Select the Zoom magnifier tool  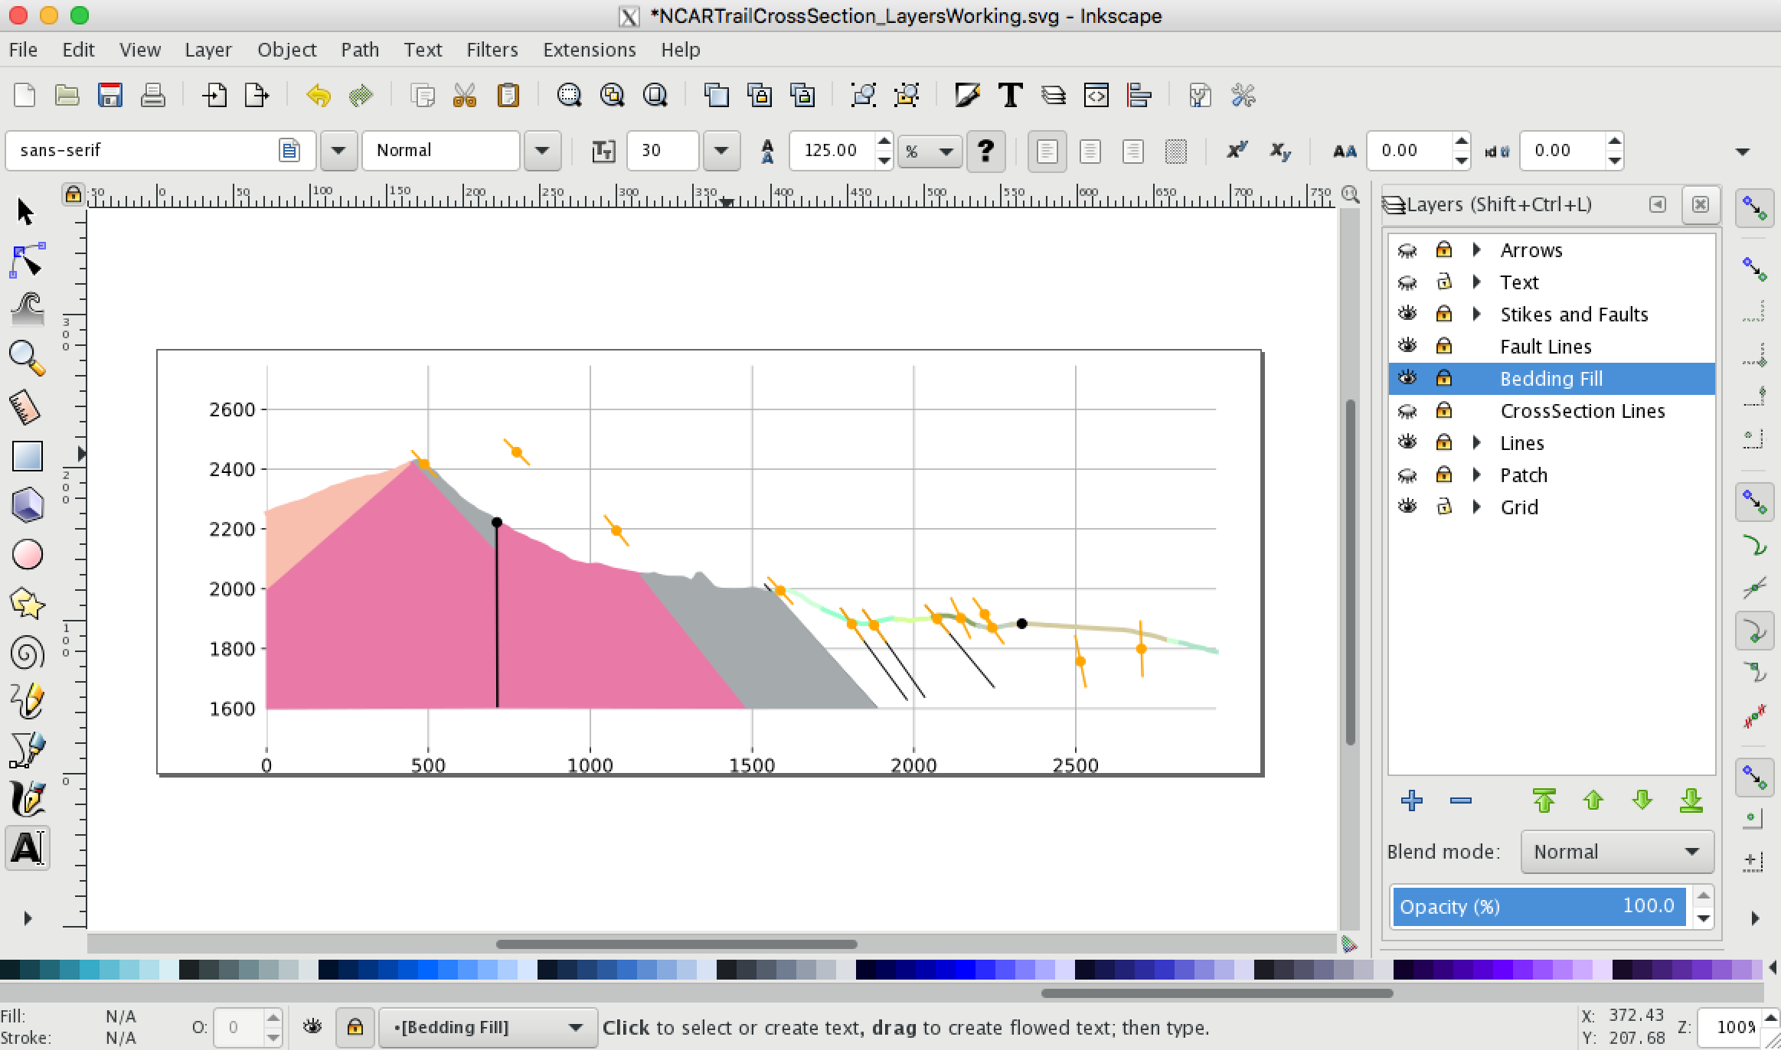click(x=27, y=357)
